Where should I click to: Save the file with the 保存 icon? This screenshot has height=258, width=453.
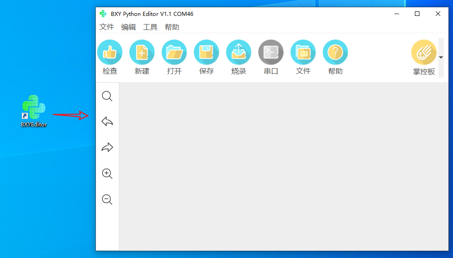click(206, 52)
